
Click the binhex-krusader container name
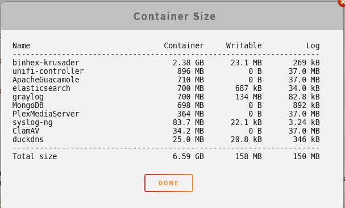(46, 63)
